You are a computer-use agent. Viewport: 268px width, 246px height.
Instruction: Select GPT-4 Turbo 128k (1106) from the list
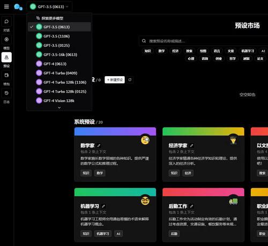click(59, 82)
